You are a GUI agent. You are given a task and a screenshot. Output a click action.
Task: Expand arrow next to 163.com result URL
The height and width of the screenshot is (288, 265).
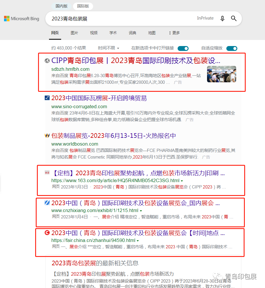click(182, 181)
